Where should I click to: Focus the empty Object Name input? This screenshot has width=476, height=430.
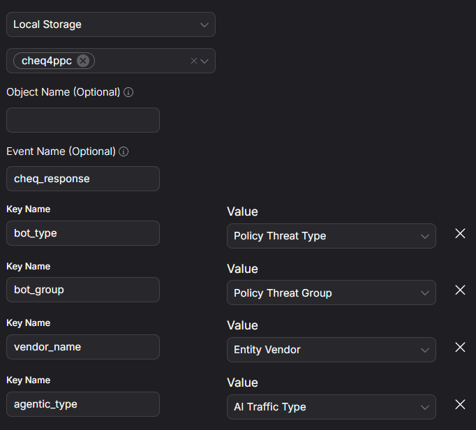(83, 120)
